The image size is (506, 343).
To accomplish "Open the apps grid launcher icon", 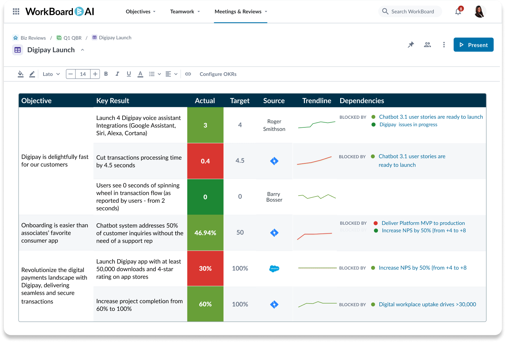I will tap(16, 12).
